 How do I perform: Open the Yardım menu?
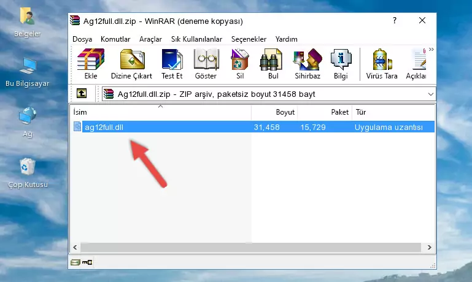tap(286, 39)
